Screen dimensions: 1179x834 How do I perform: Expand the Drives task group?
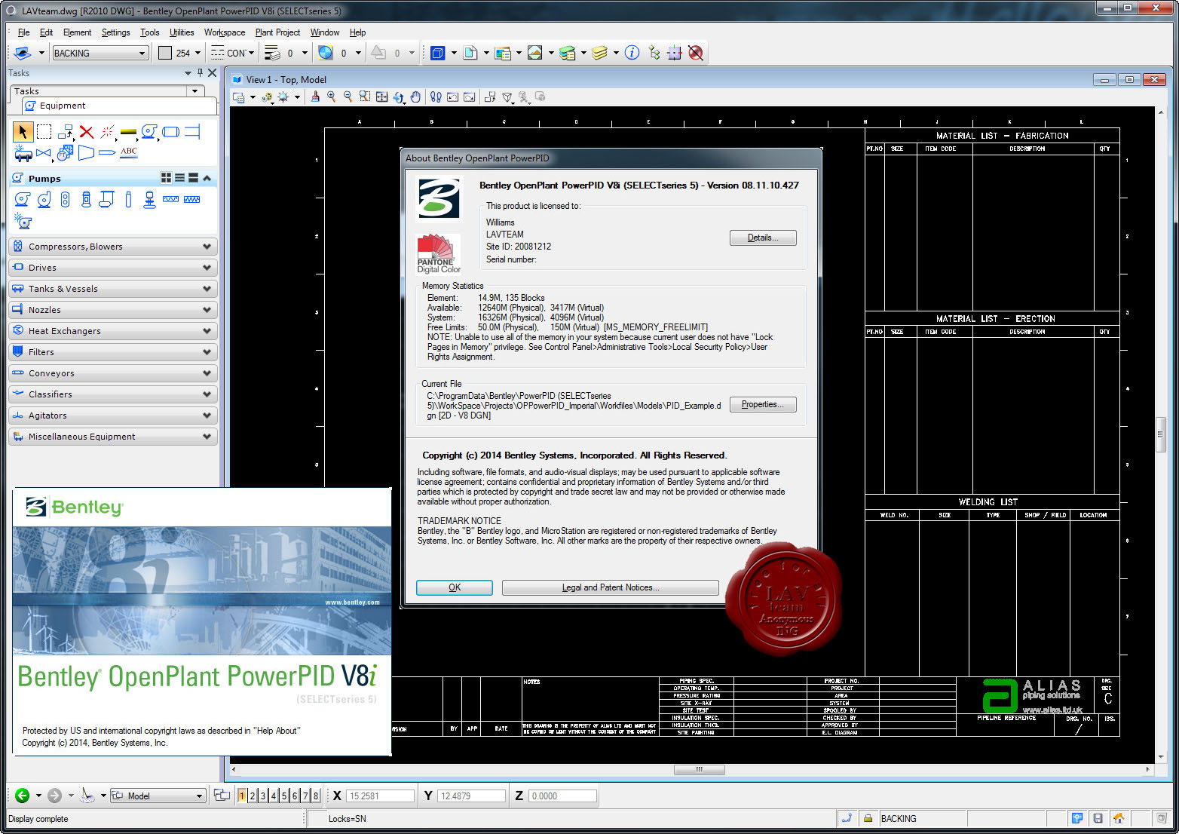[x=113, y=268]
